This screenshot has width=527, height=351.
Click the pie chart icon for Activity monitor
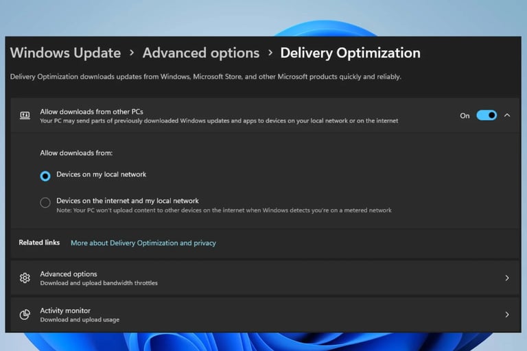click(x=25, y=315)
